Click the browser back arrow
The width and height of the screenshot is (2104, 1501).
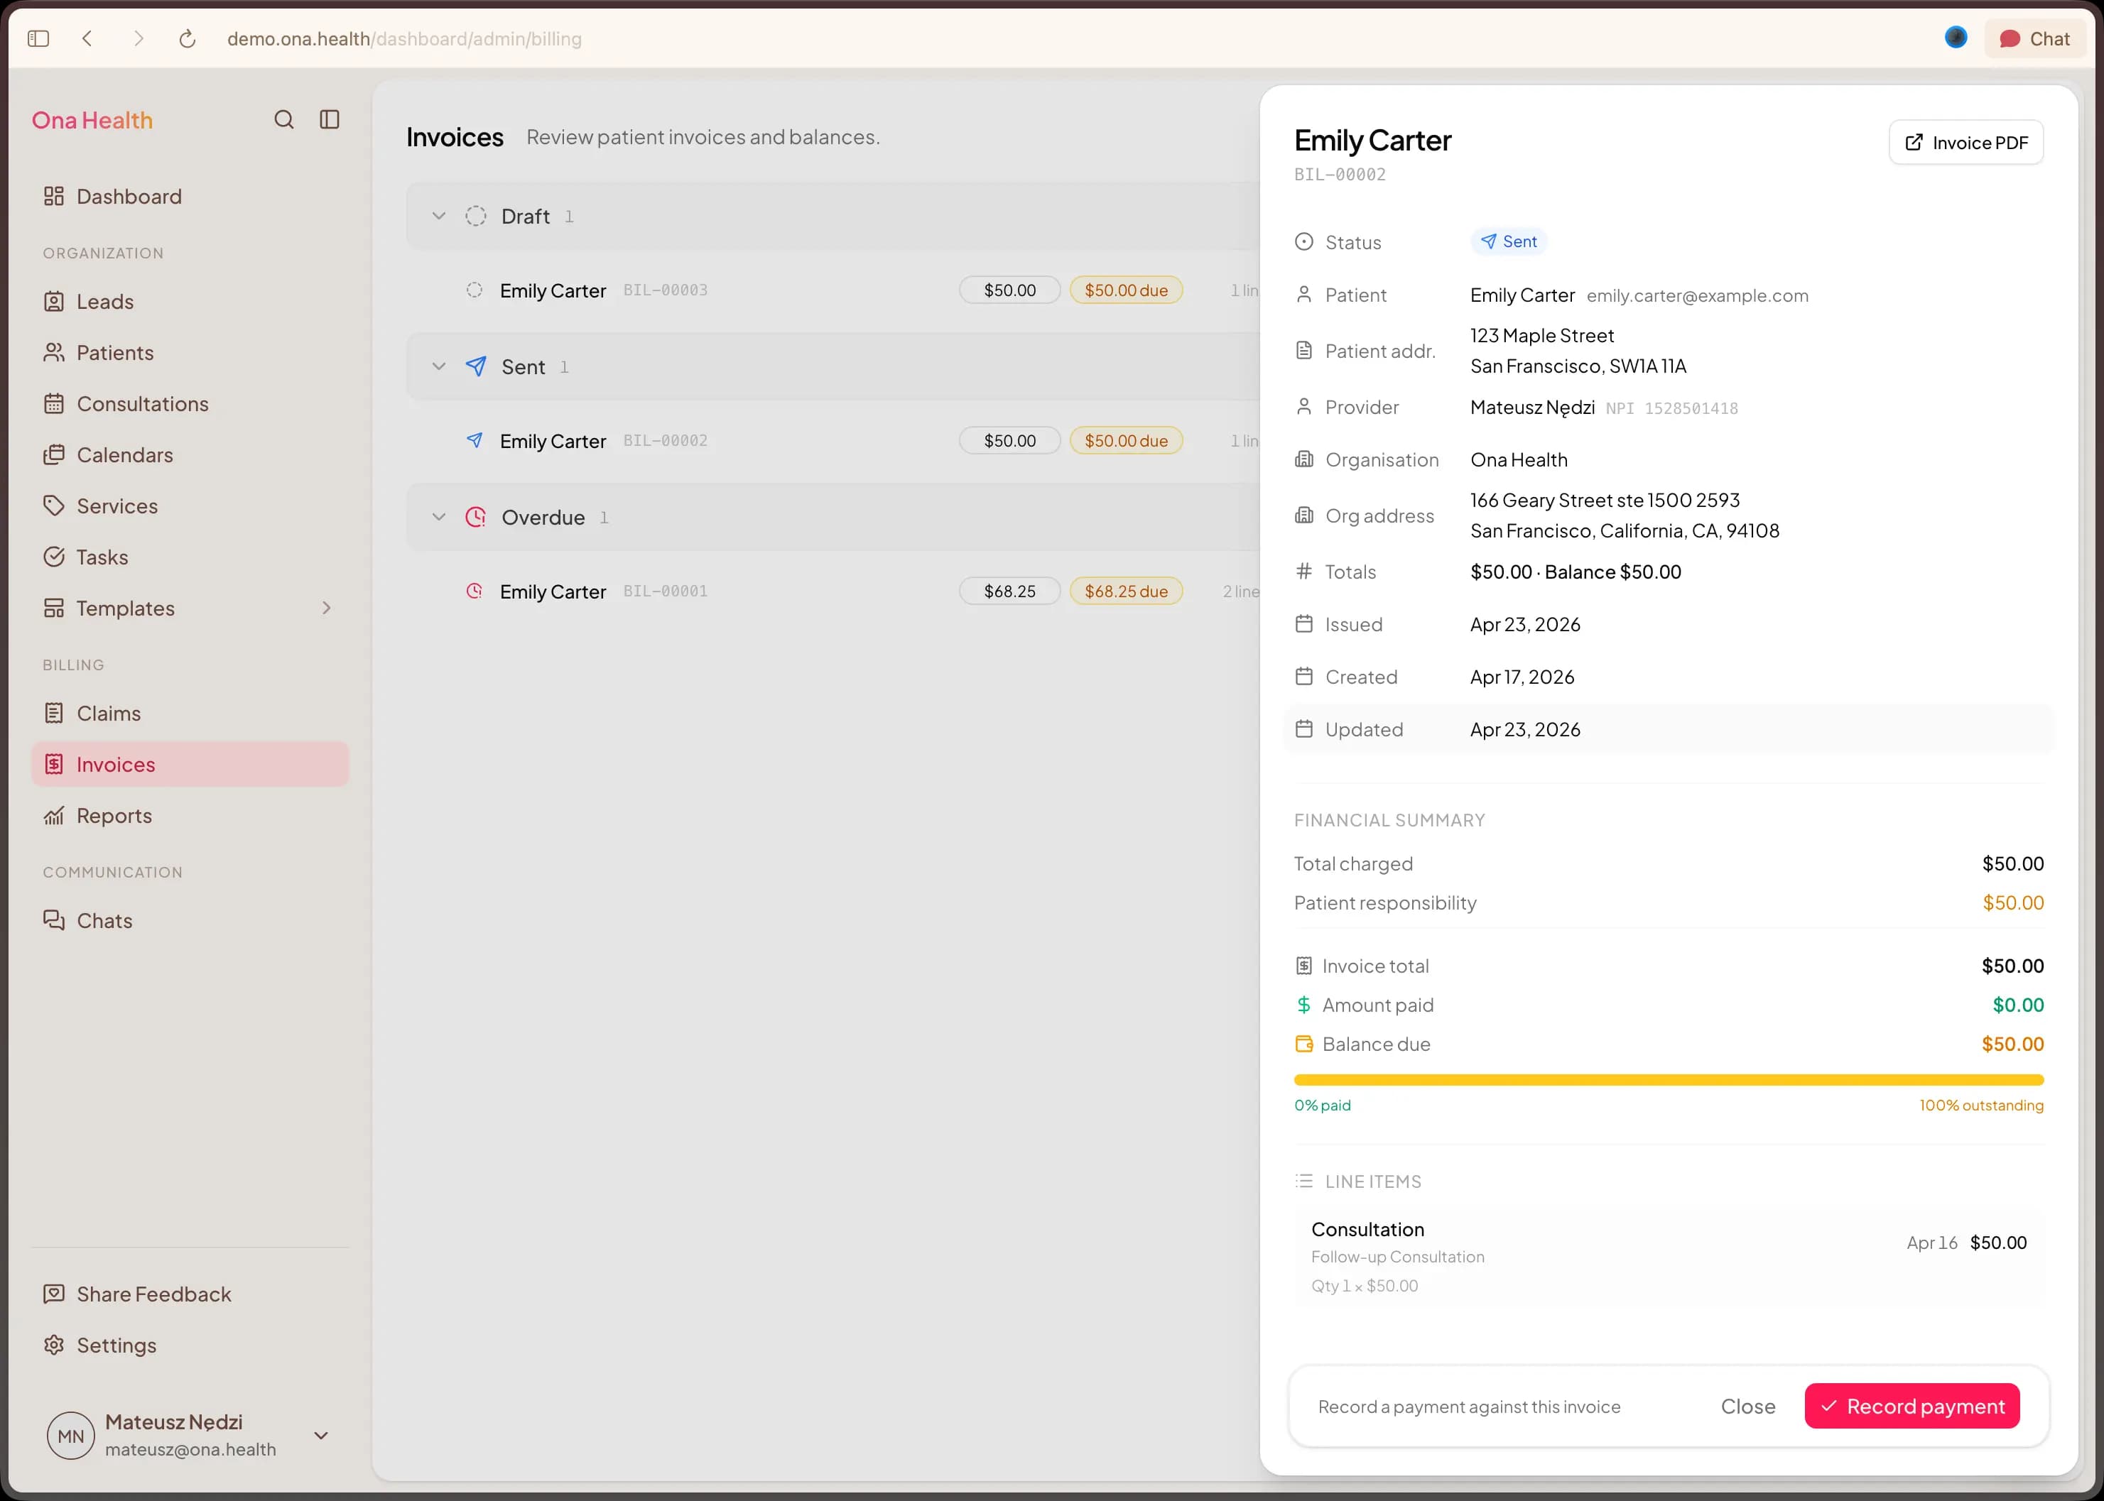[87, 39]
